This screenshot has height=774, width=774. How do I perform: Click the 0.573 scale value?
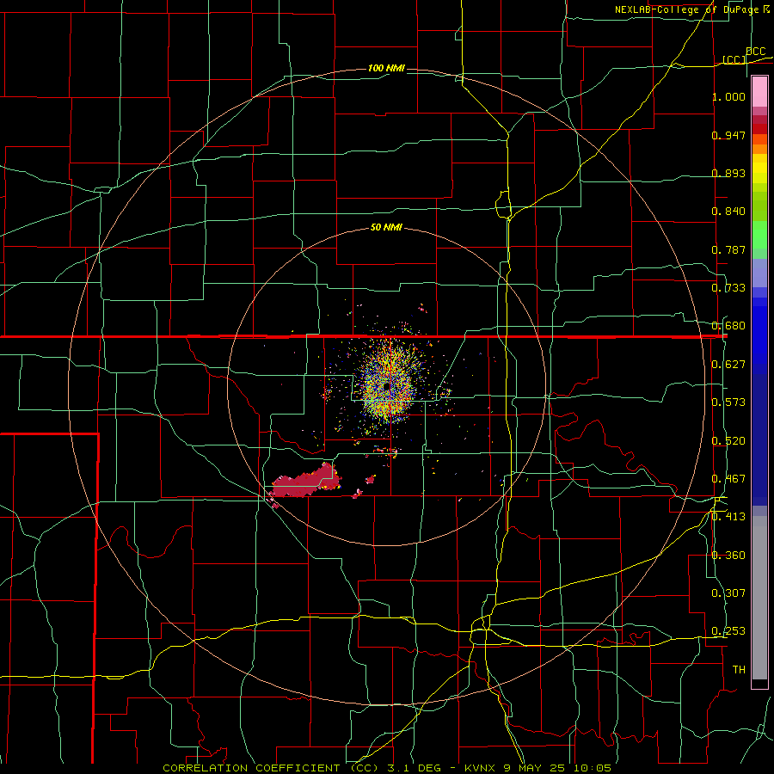[728, 402]
